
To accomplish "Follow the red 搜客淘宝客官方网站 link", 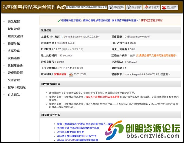I will (x=152, y=20).
